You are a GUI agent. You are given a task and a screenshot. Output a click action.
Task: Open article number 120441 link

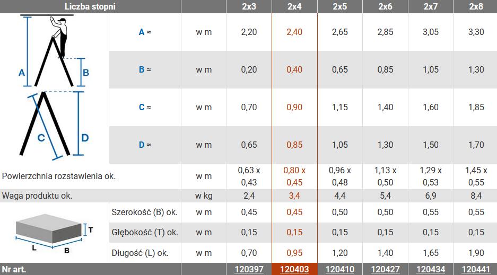[476, 269]
